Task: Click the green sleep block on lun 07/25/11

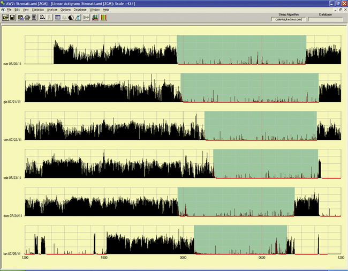Action: (x=240, y=236)
